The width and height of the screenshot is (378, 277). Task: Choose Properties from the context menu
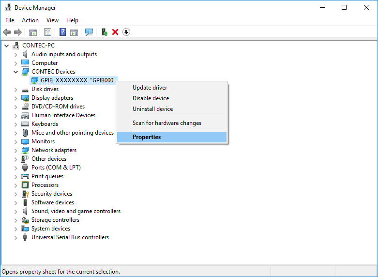point(147,137)
